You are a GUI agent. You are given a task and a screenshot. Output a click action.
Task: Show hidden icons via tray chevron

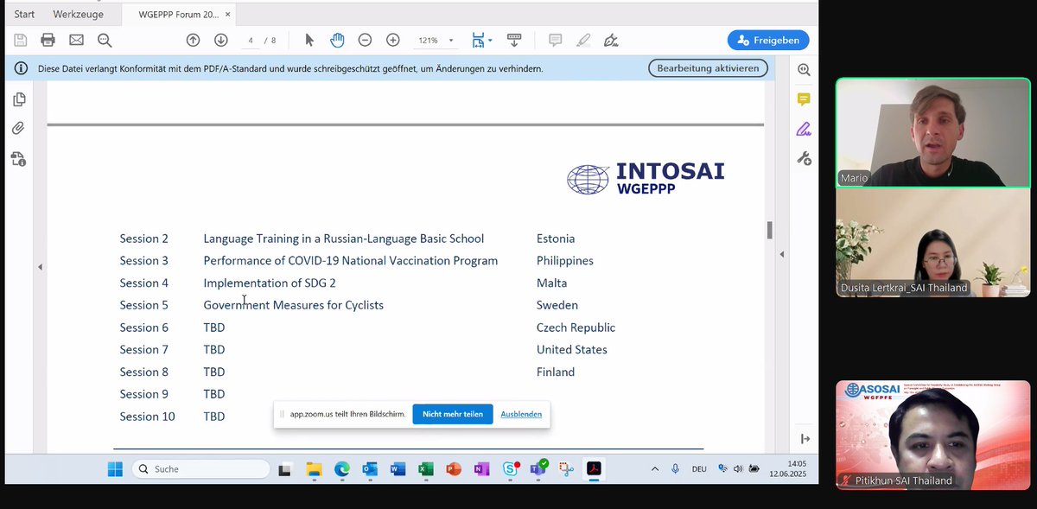[654, 469]
